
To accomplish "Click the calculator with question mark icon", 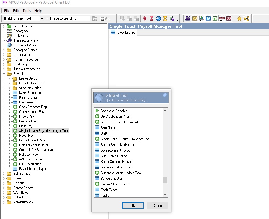I will (172, 18).
